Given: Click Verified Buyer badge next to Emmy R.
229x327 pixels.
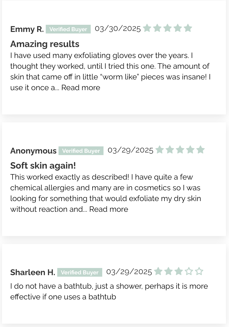Looking at the screenshot, I should (x=68, y=29).
